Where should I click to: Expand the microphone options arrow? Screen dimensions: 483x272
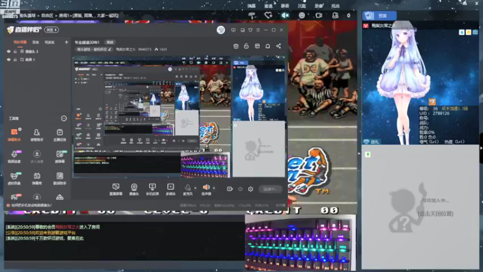point(195,187)
